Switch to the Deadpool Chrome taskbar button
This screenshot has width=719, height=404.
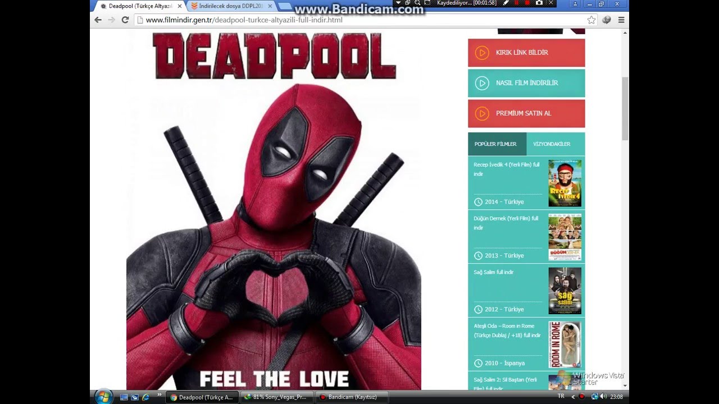(x=202, y=397)
